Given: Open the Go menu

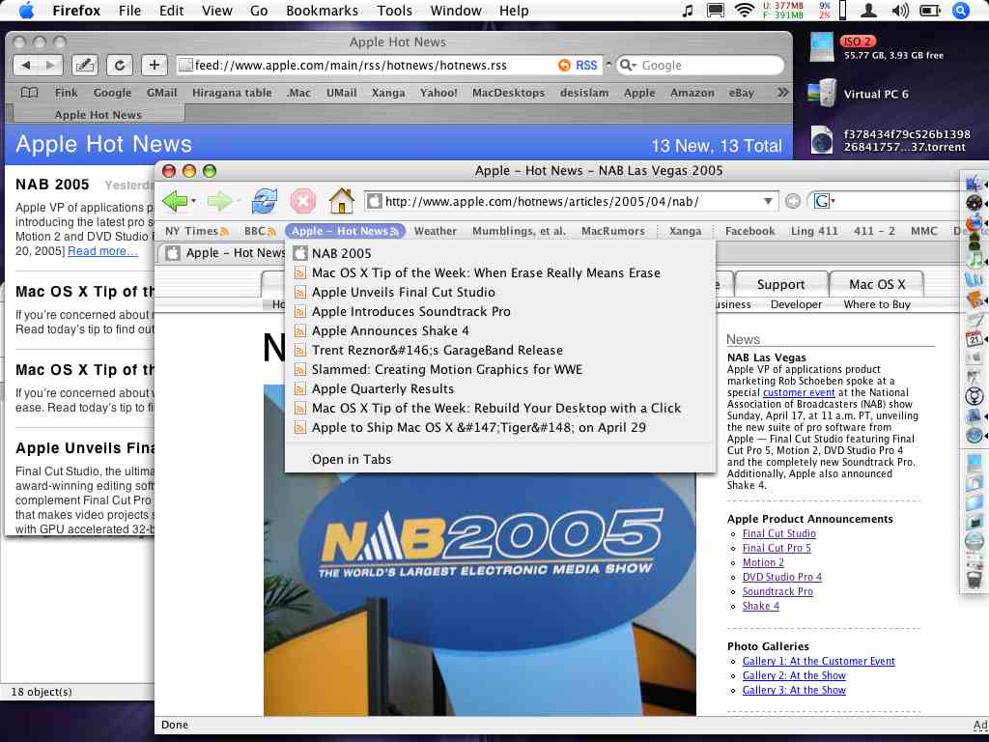Looking at the screenshot, I should pyautogui.click(x=259, y=11).
